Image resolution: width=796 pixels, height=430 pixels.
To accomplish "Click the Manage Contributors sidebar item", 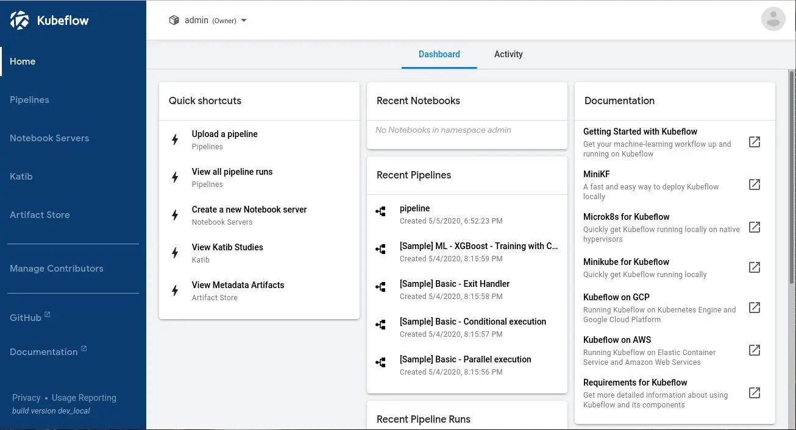I will coord(57,269).
